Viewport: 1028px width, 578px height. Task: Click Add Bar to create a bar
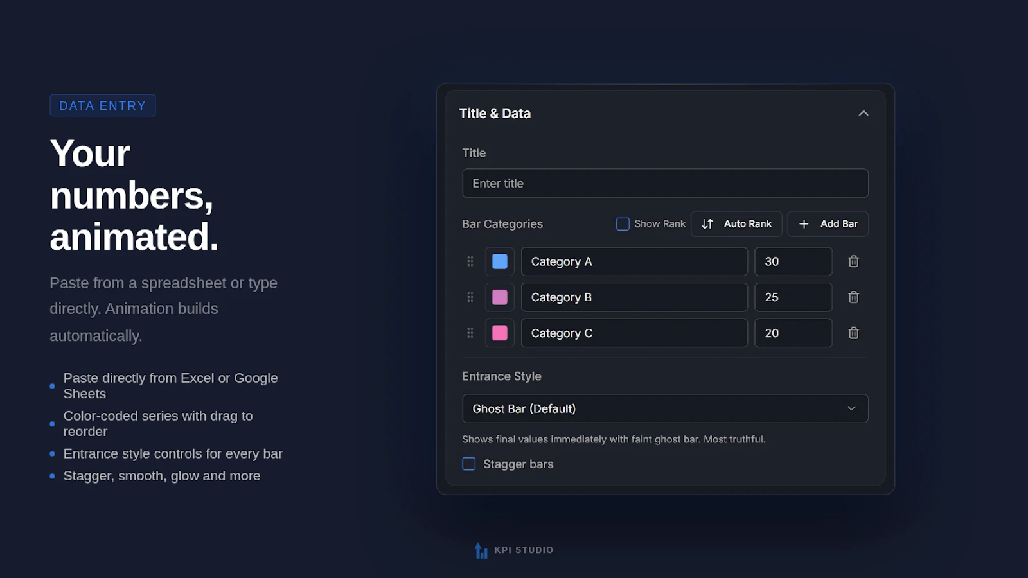[828, 223]
